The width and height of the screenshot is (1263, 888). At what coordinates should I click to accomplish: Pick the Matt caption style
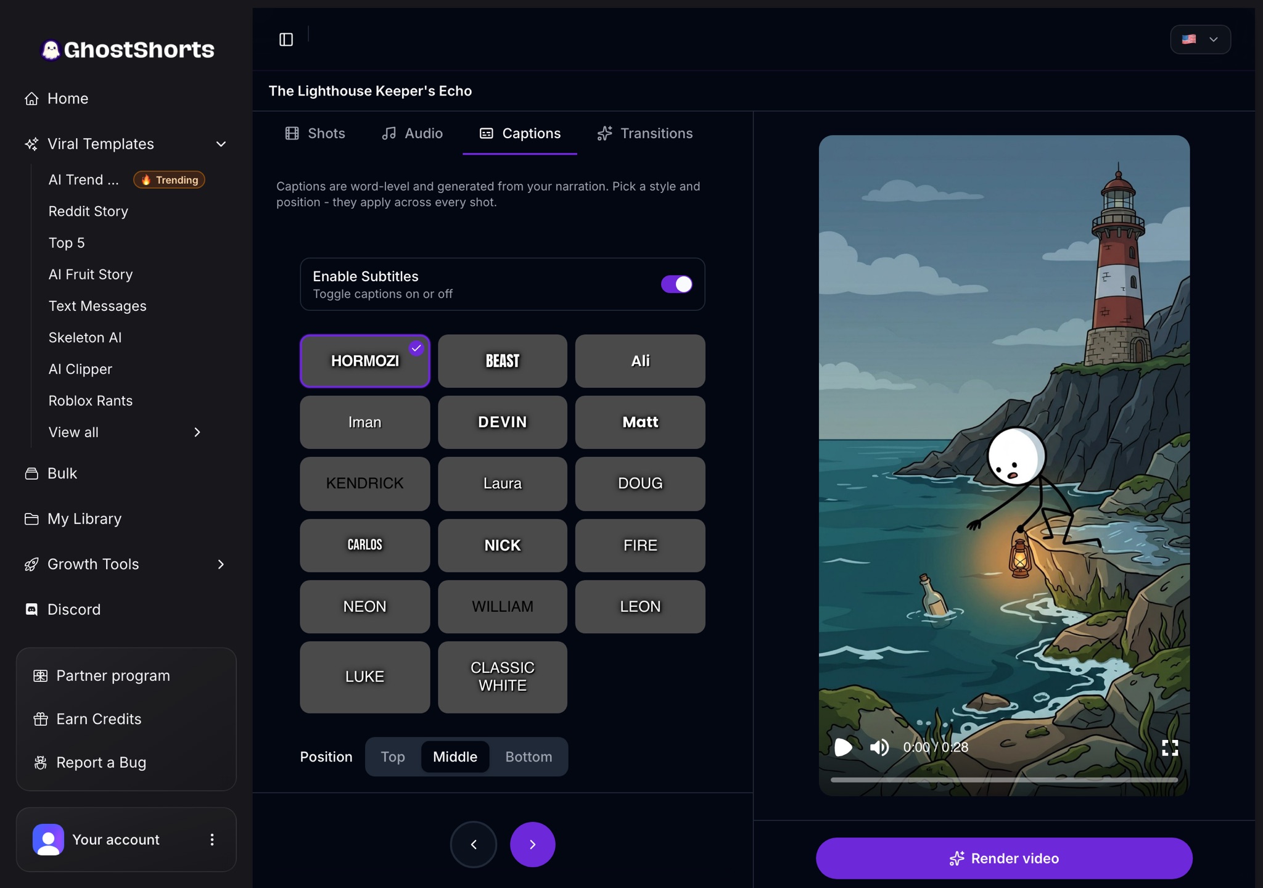(640, 422)
